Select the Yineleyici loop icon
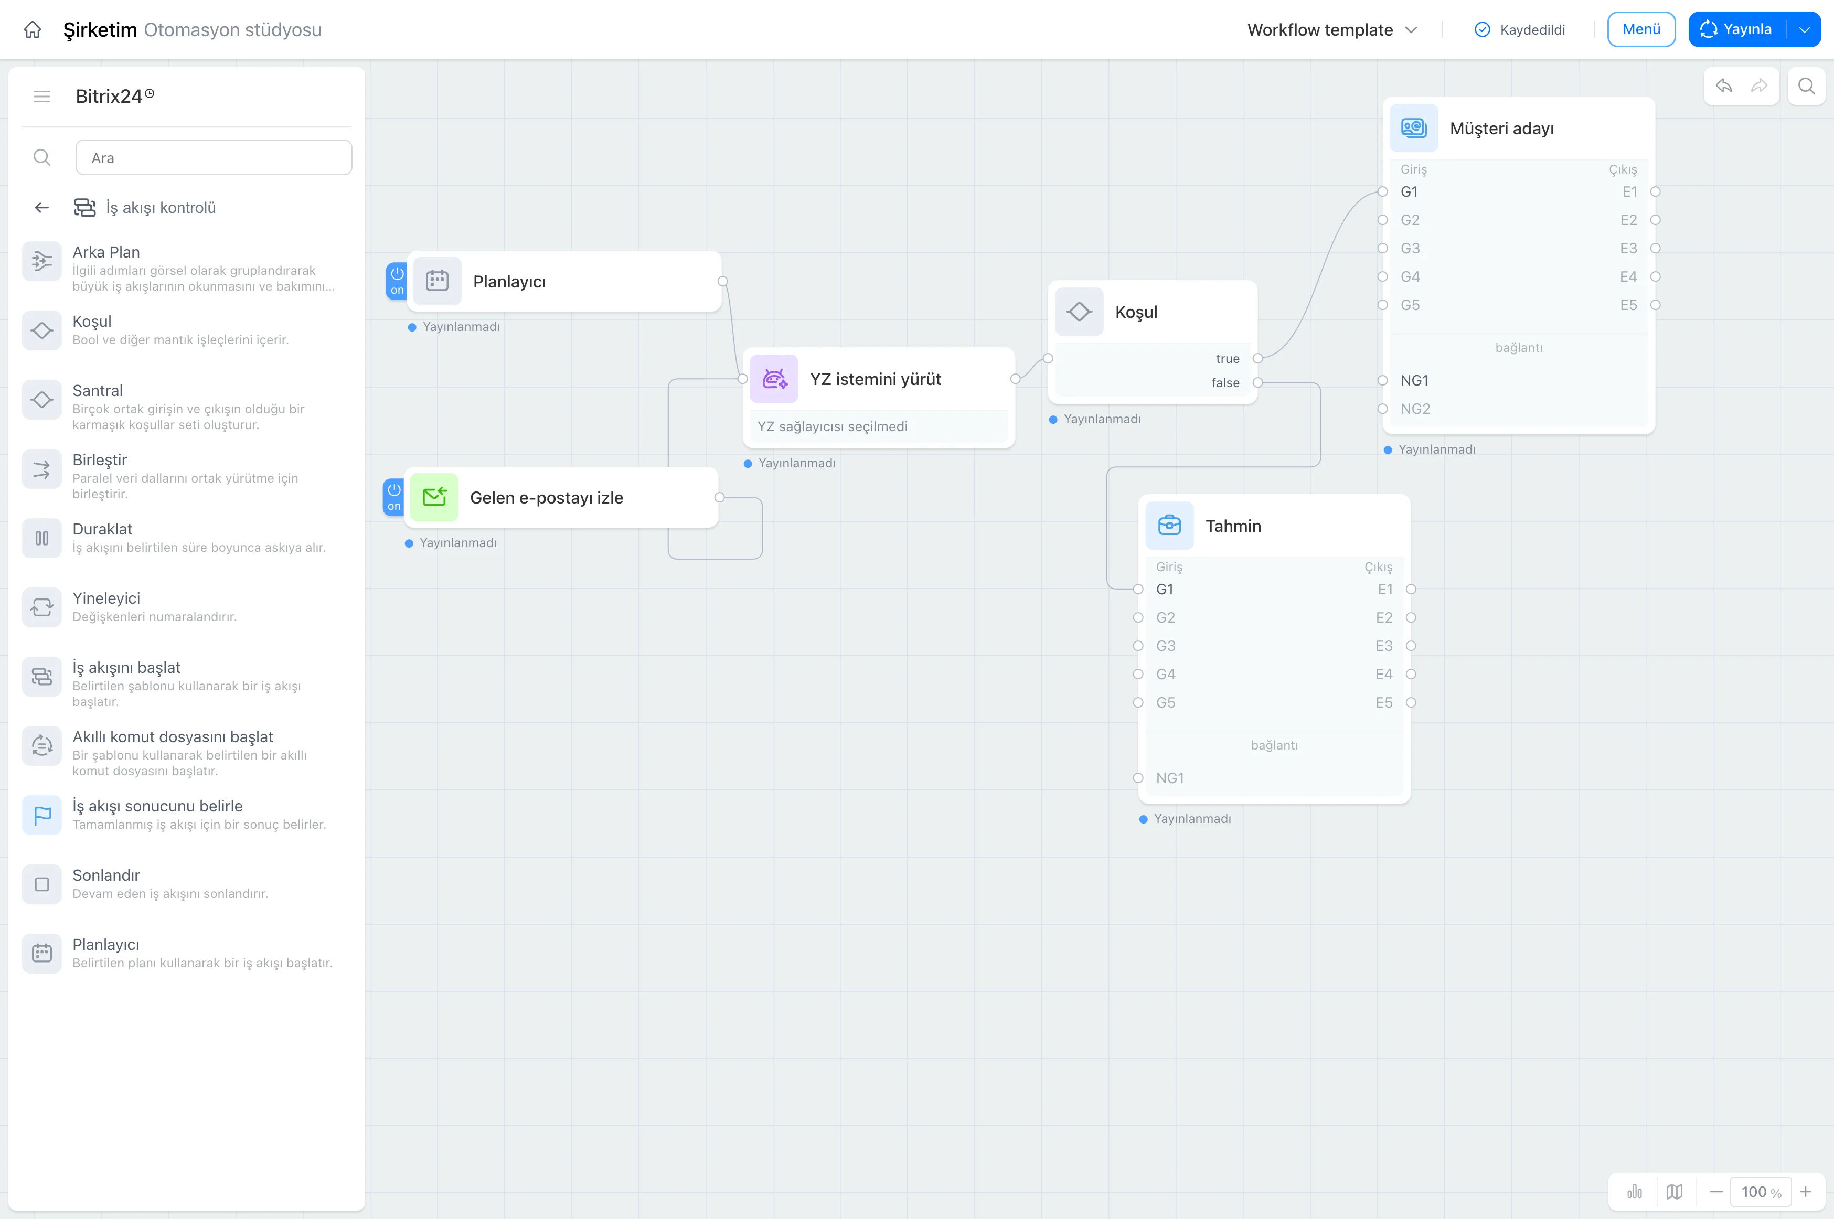Screen dimensions: 1834x1219 tap(42, 607)
